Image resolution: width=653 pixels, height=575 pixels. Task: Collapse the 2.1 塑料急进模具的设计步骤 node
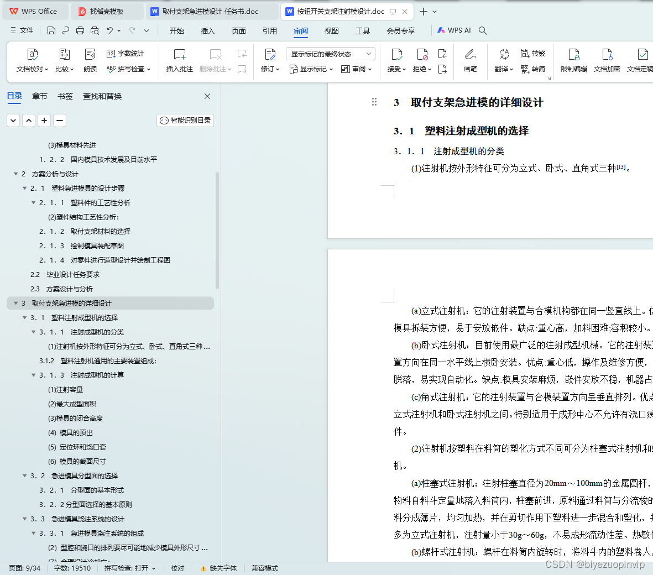tap(24, 188)
